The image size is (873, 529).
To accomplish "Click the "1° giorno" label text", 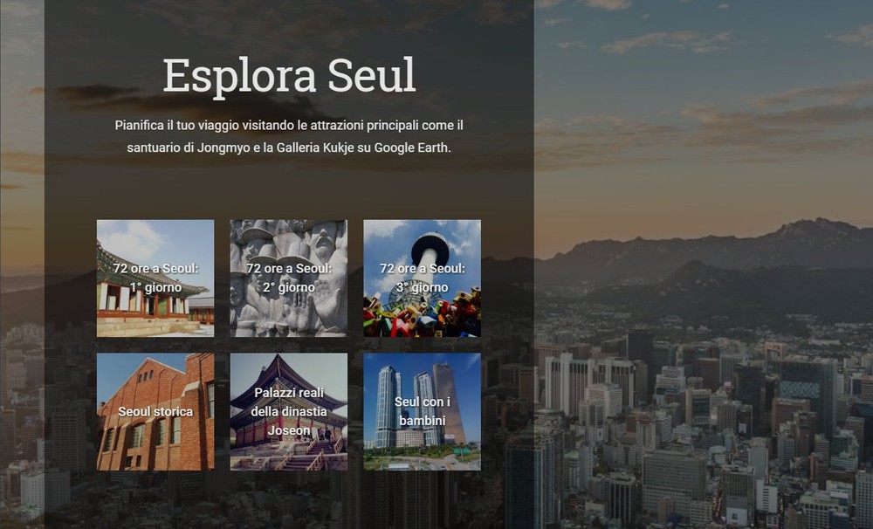I will [156, 287].
